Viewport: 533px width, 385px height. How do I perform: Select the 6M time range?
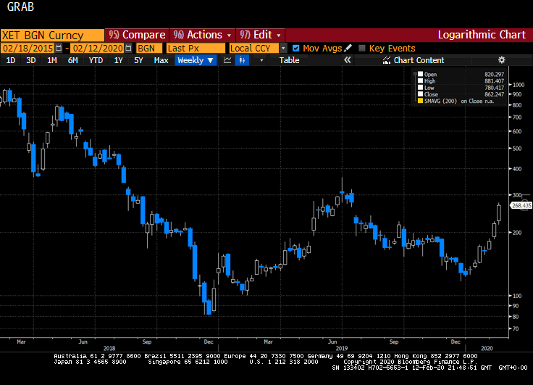tap(72, 60)
